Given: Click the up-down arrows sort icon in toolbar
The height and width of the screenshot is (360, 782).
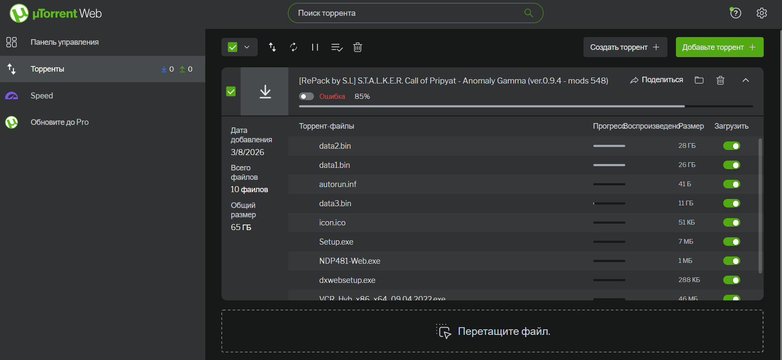Looking at the screenshot, I should (x=272, y=47).
